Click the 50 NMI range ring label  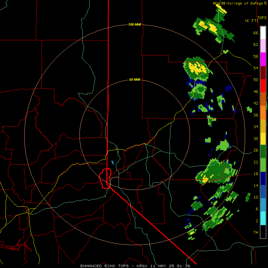pyautogui.click(x=135, y=80)
